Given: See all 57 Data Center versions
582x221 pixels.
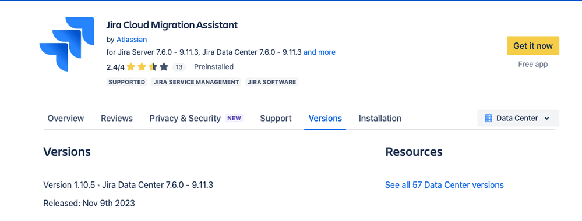Looking at the screenshot, I should point(445,185).
